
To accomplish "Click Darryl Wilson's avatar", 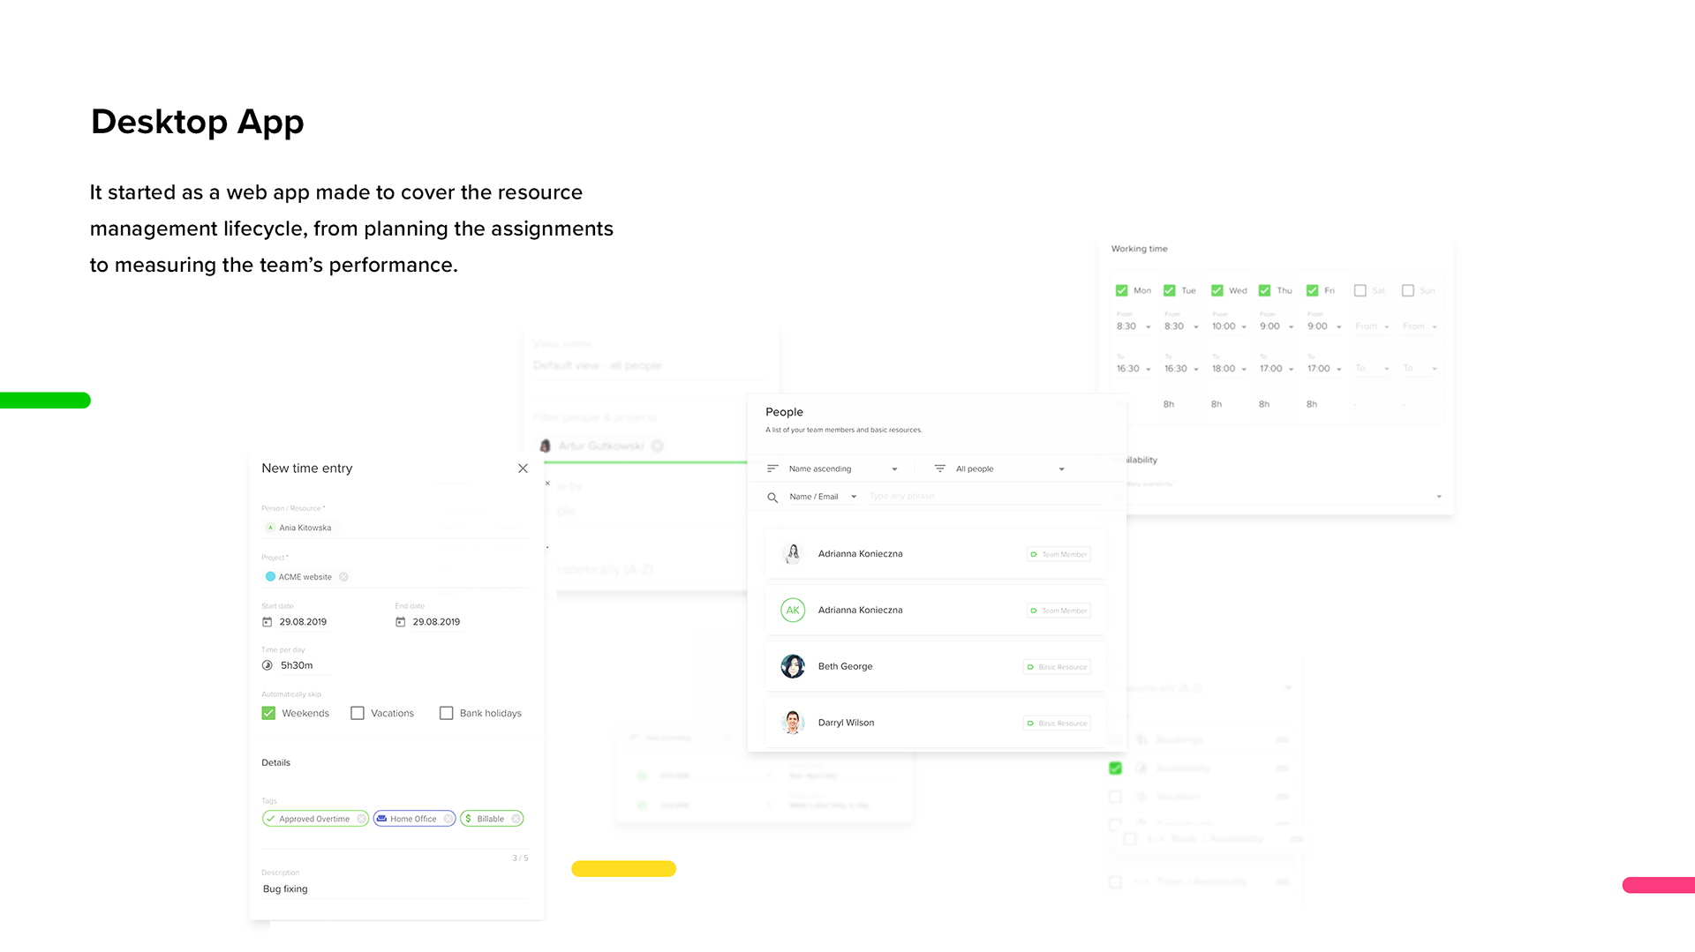I will [793, 723].
